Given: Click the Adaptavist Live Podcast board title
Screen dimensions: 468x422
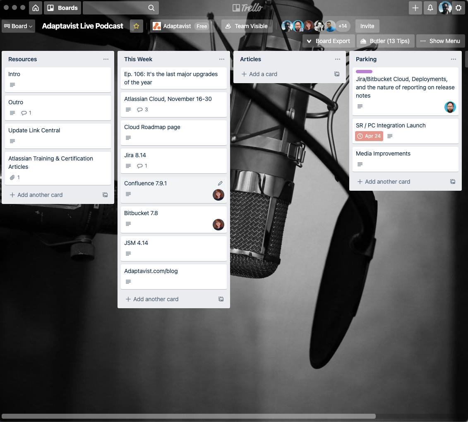Looking at the screenshot, I should pyautogui.click(x=82, y=26).
